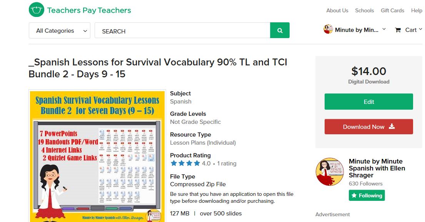Open the Schools menu link
The width and height of the screenshot is (425, 222).
click(x=364, y=10)
